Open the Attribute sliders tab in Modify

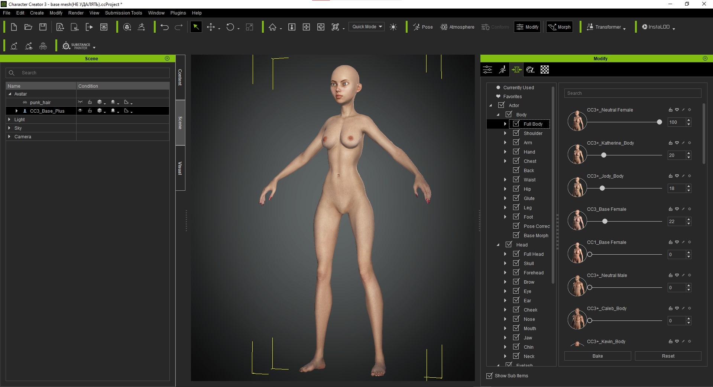point(487,70)
